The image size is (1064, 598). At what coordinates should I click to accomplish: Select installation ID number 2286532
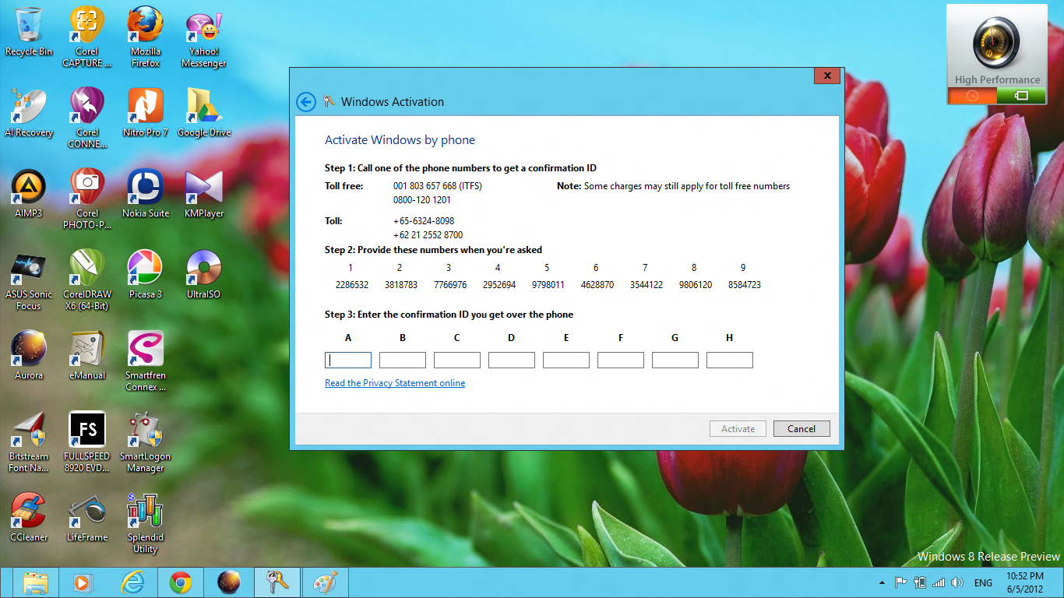352,285
